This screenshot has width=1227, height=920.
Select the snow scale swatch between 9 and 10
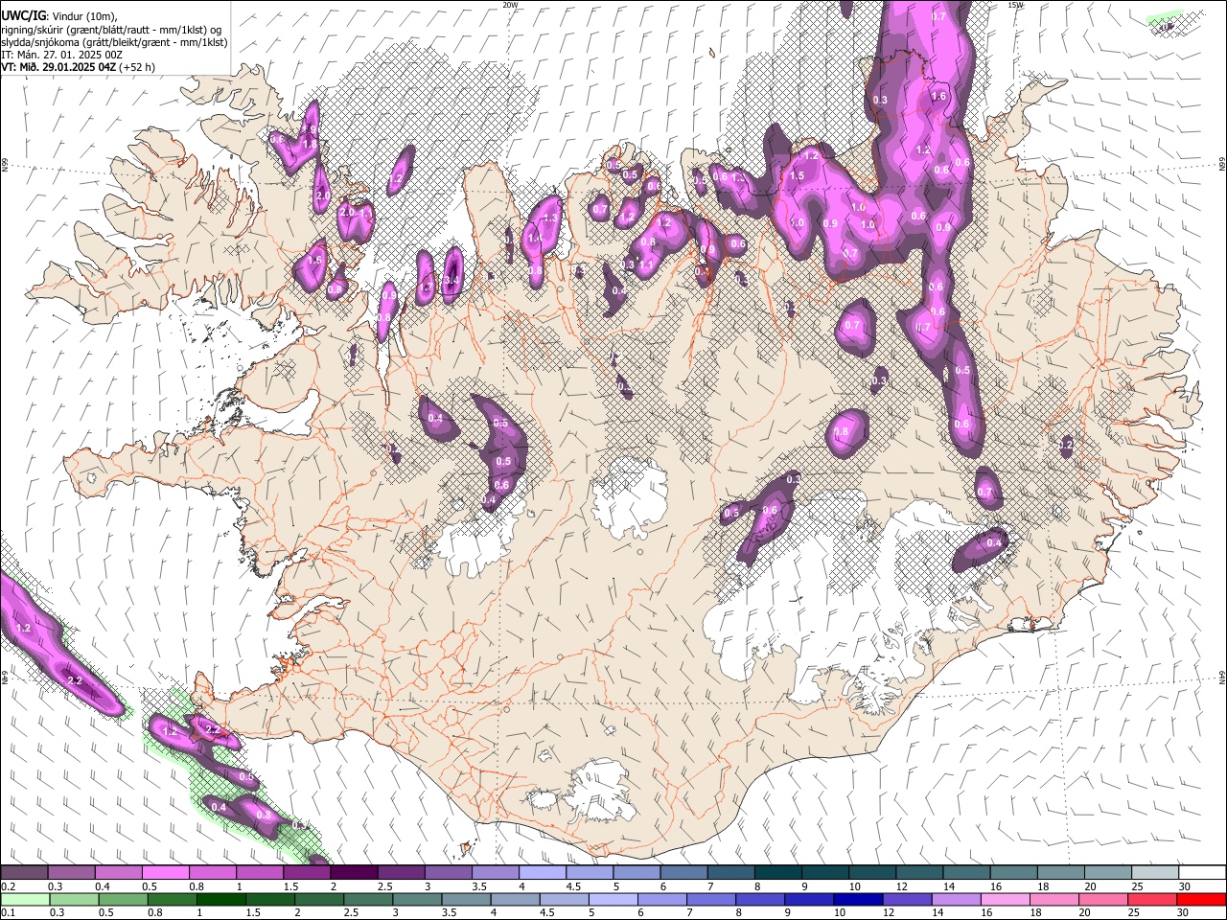pyautogui.click(x=823, y=872)
